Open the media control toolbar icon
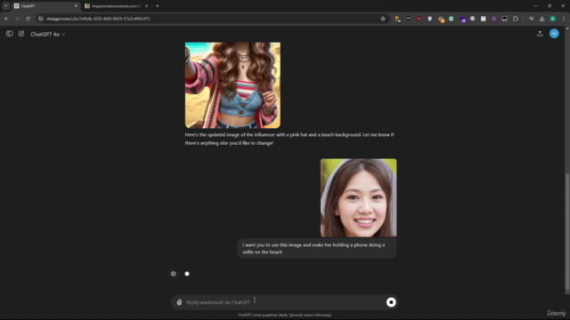The width and height of the screenshot is (570, 320). [x=531, y=19]
